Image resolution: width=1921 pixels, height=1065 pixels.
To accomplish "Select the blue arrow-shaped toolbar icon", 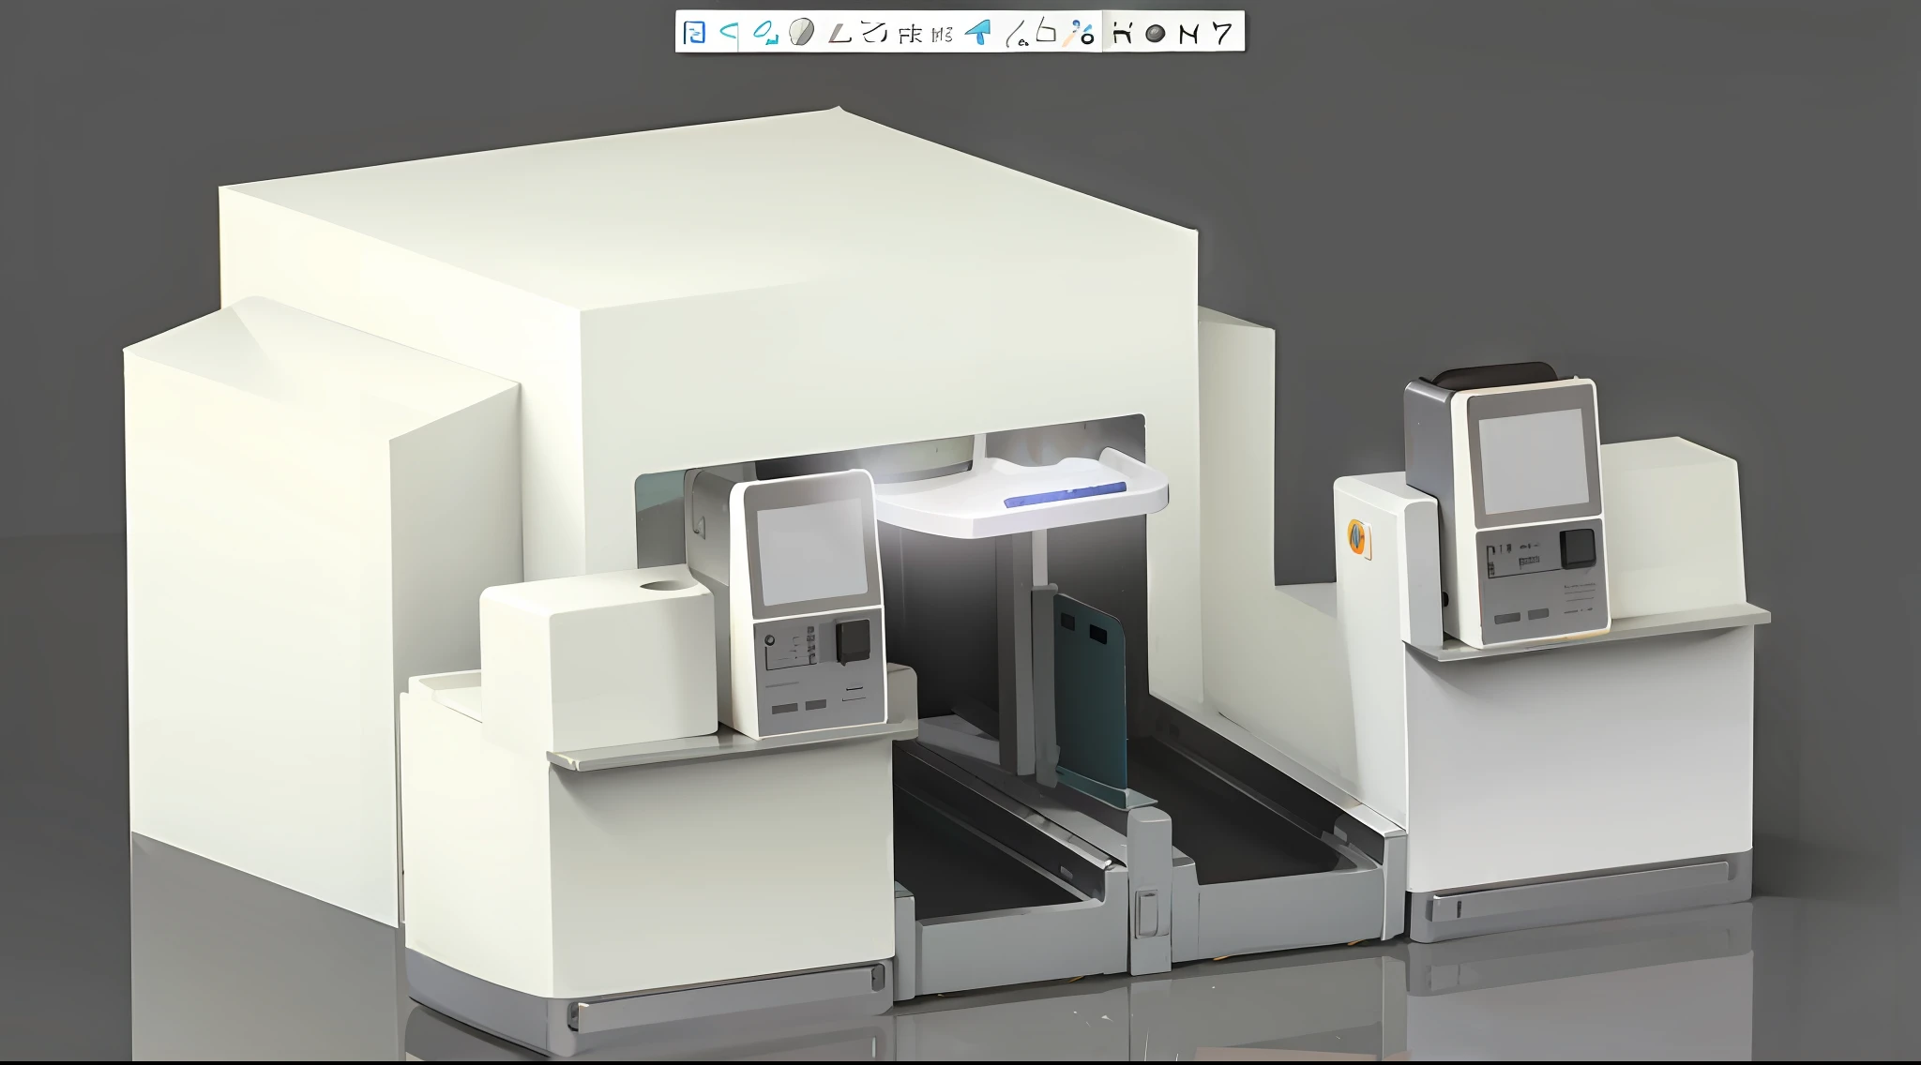I will click(x=977, y=33).
